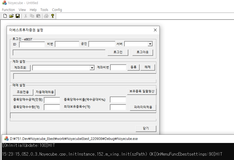The image size is (234, 160).
Task: Create a new document via toolbar icon
Action: (x=5, y=16)
